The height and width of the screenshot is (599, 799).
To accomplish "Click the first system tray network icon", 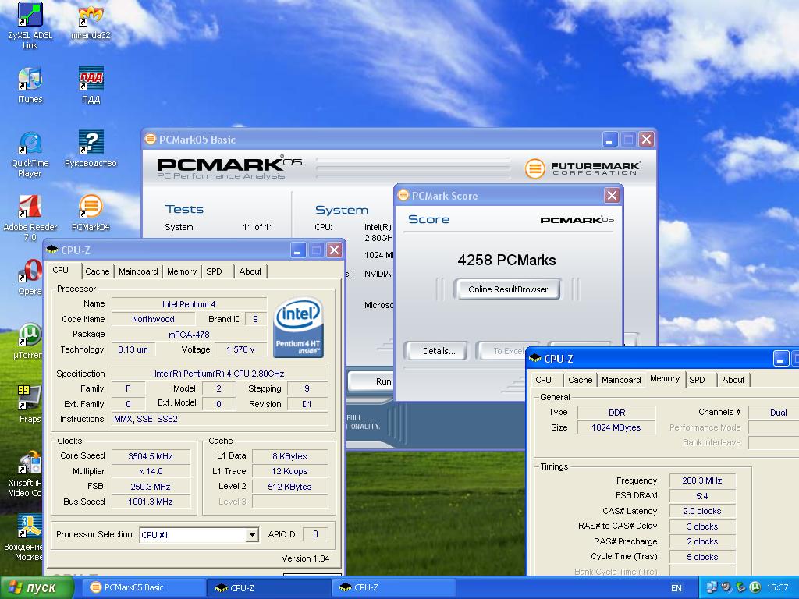I will click(712, 587).
